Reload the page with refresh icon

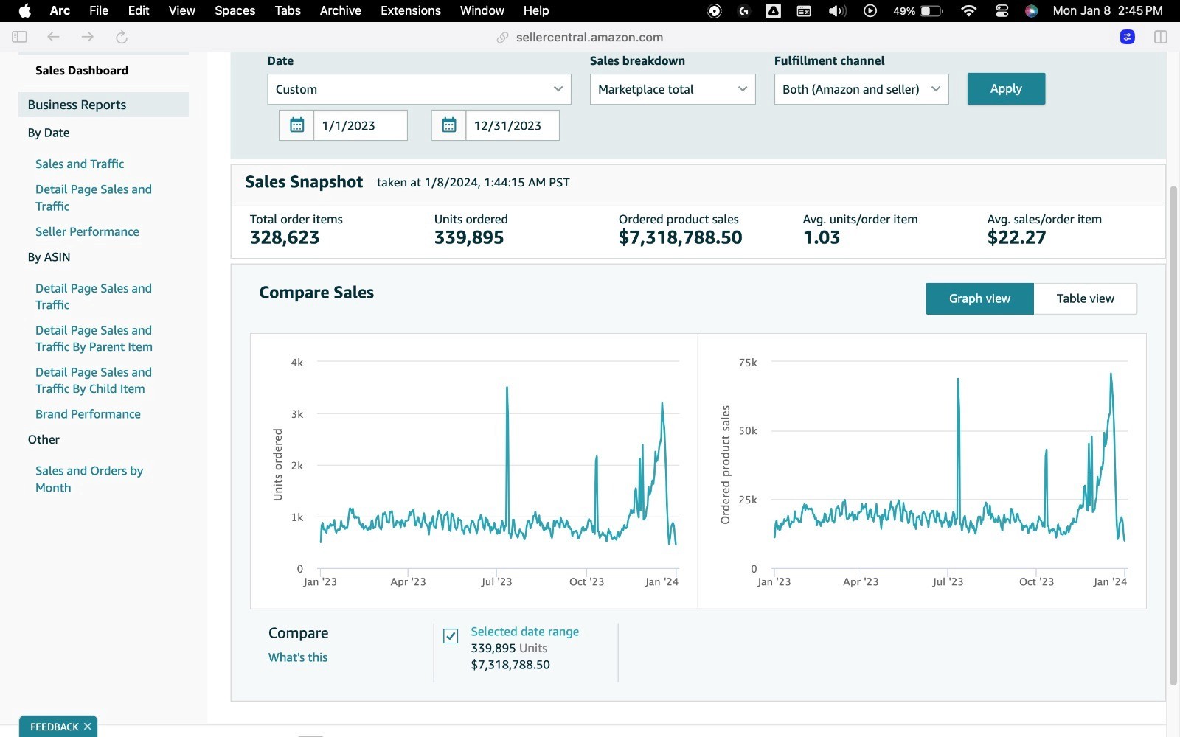tap(122, 37)
